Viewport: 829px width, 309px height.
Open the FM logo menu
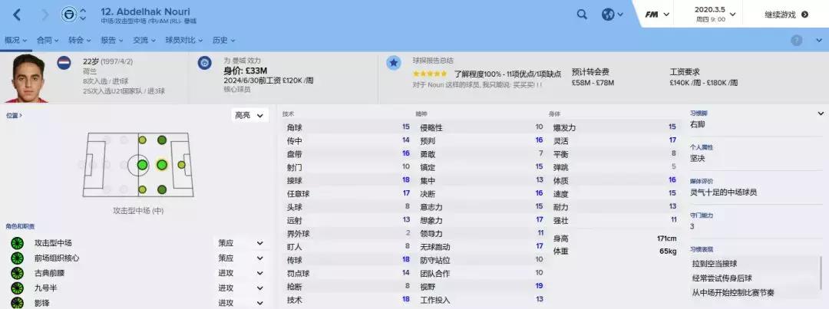click(656, 15)
